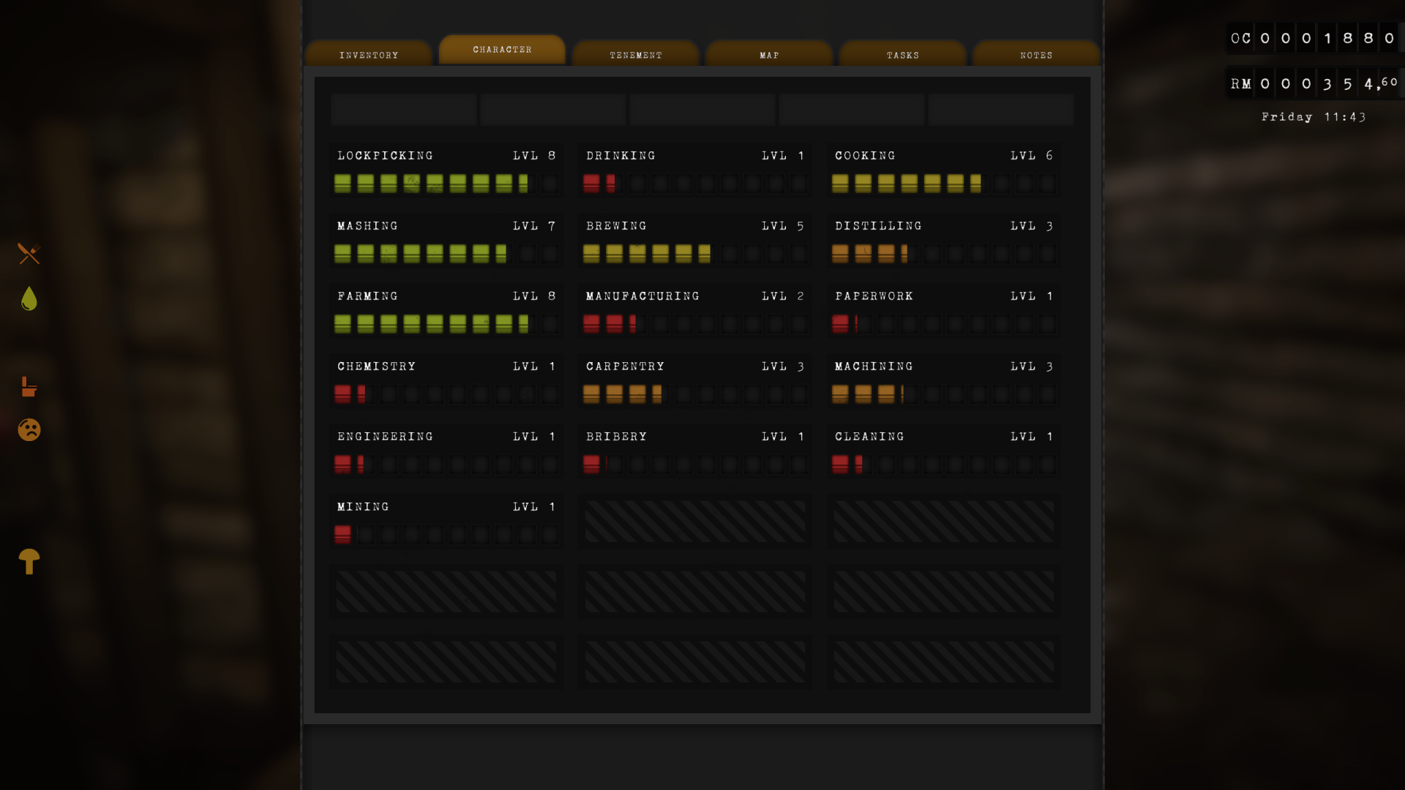
Task: Click the crossed cutlery hunger icon
Action: click(x=28, y=254)
